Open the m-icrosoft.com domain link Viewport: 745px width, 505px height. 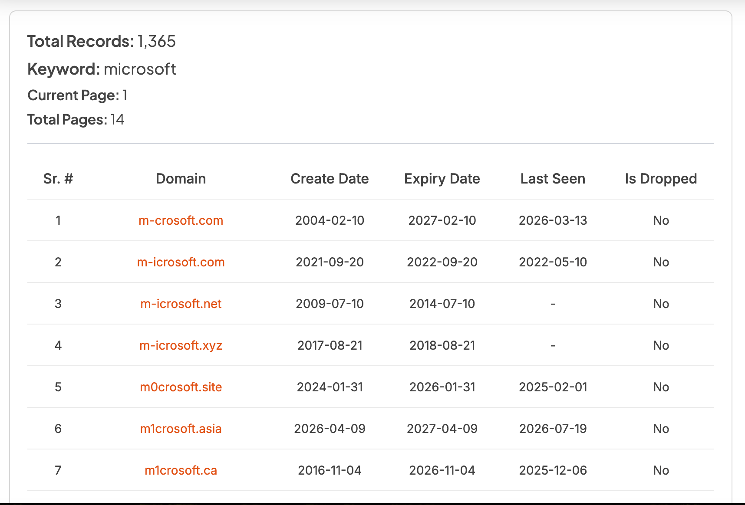coord(181,262)
